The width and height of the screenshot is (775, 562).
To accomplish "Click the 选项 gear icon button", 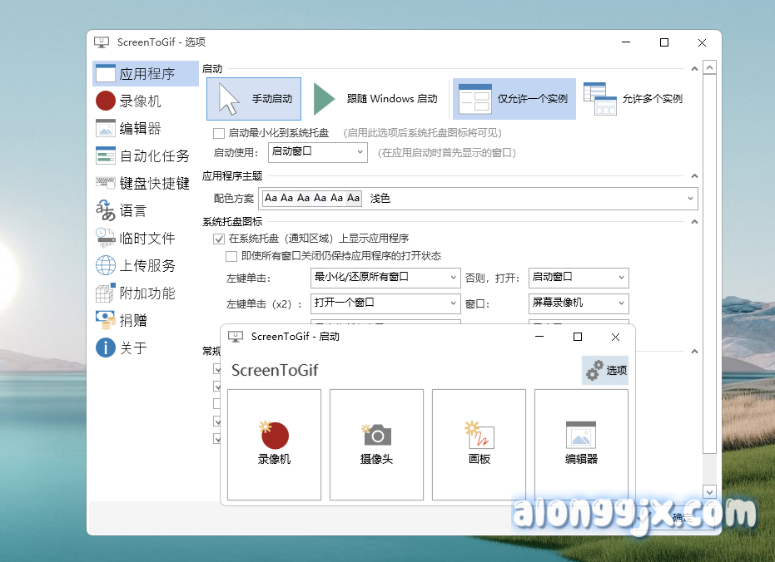I will (x=605, y=370).
